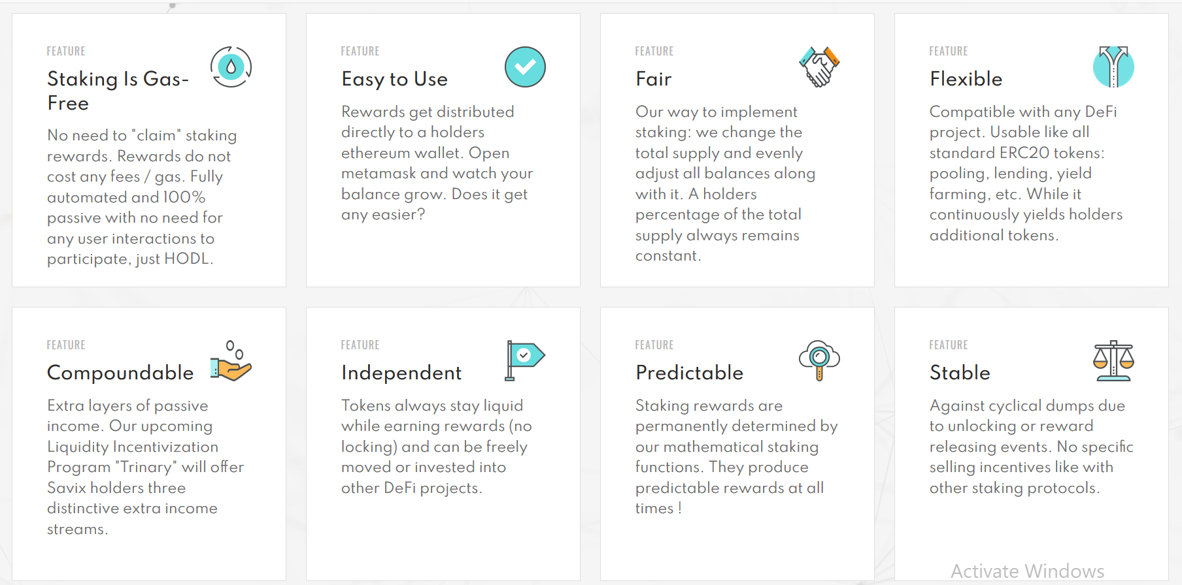Screen dimensions: 1182x585
Task: Select the 'Easy to Use' heading
Action: point(394,79)
